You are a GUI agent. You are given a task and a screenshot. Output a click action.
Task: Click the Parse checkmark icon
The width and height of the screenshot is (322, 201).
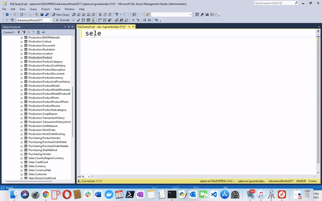tap(78, 20)
